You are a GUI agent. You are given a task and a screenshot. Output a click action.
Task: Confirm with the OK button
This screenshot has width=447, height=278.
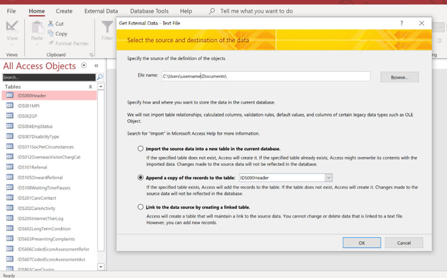(362, 243)
